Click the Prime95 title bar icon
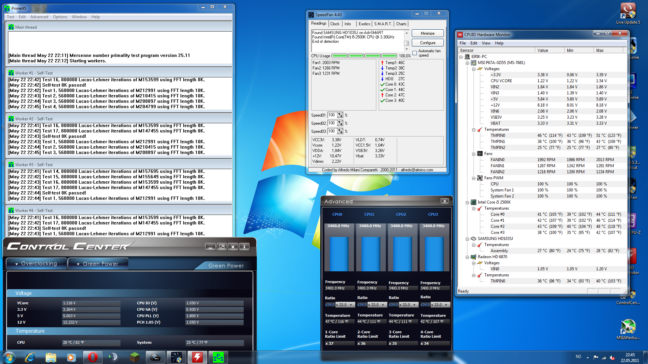Screen dimensions: 648x364 point(7,8)
